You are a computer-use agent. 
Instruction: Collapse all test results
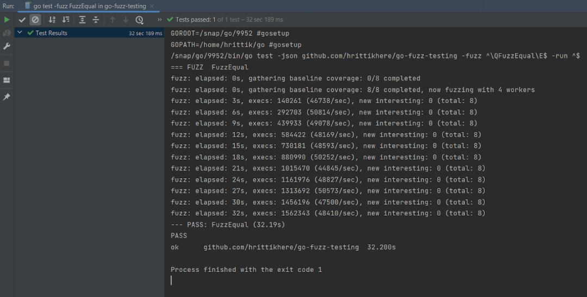click(x=96, y=20)
